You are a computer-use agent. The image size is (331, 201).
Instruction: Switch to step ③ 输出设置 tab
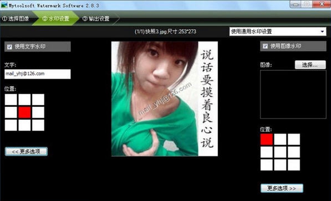96,19
